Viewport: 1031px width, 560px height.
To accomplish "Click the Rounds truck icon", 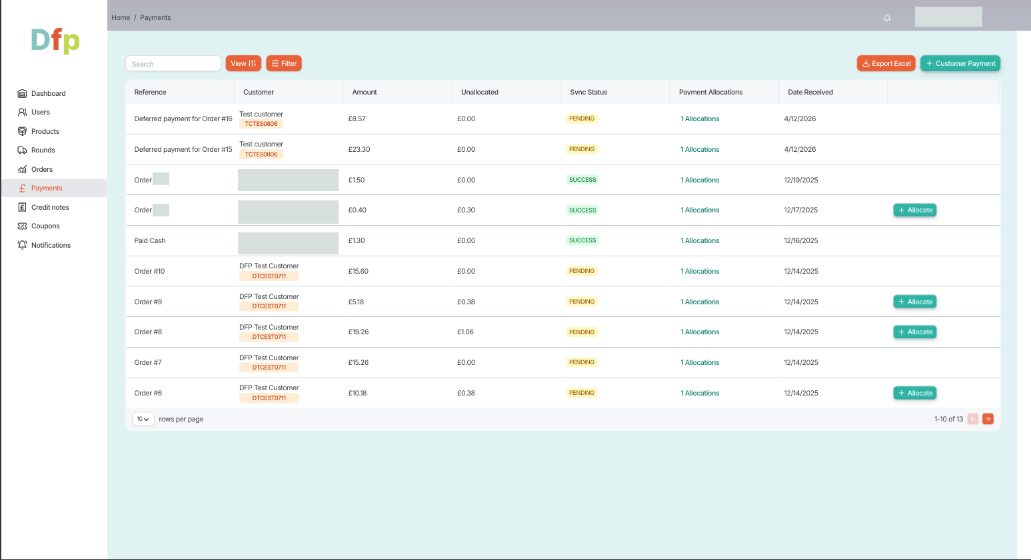I will [x=22, y=150].
